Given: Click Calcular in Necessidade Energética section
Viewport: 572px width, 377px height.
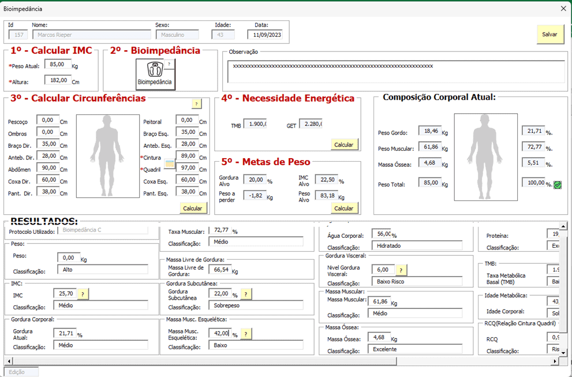Looking at the screenshot, I should 344,144.
